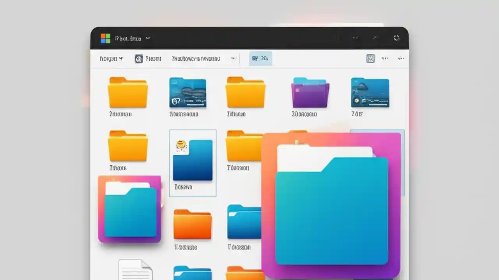Screen dimensions: 499x280
Task: Open the breadcrumb path dropdown arrow
Action: (233, 58)
